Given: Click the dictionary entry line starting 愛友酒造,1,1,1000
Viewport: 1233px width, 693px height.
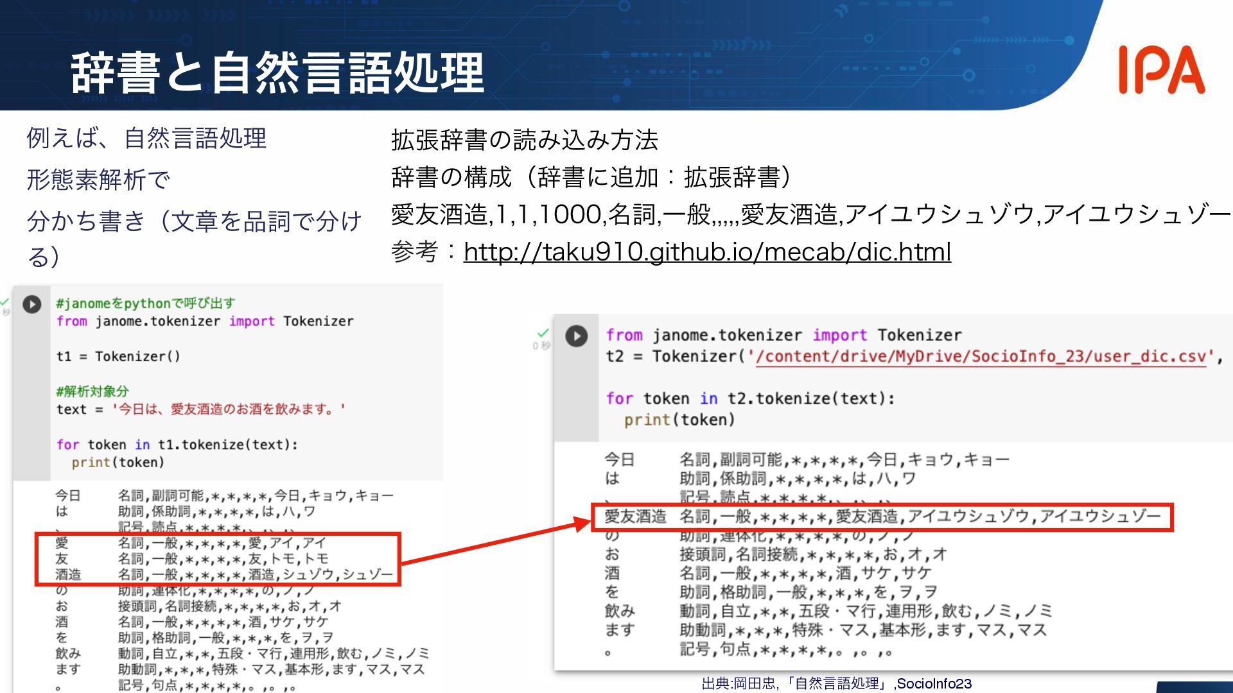Looking at the screenshot, I should click(810, 214).
